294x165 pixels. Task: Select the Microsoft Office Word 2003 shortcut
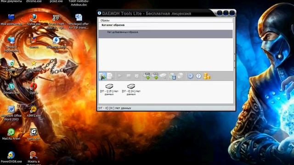pyautogui.click(x=11, y=113)
